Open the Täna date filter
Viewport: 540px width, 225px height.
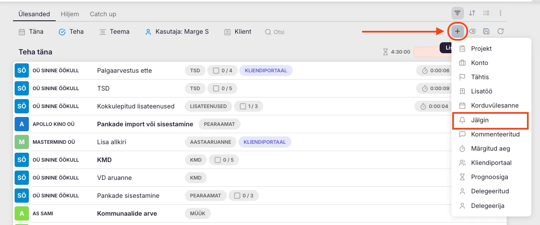pos(31,32)
